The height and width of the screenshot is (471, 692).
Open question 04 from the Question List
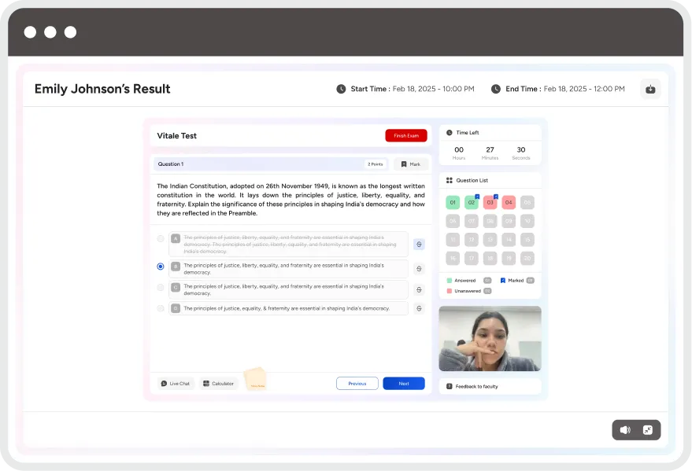click(x=509, y=202)
